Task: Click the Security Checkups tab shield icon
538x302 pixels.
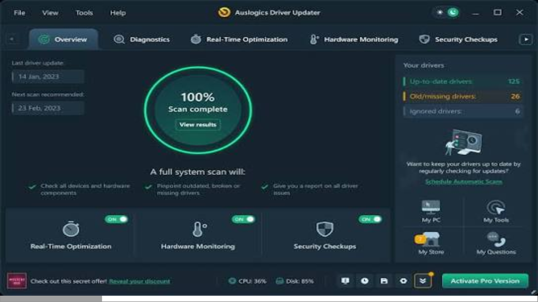Action: click(425, 39)
